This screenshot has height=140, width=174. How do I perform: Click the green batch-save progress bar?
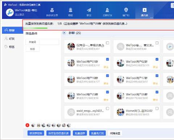pos(36,28)
